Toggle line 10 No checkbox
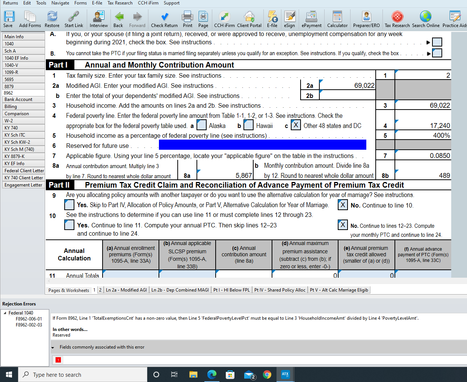Screen dimensions: 467x382 click(x=343, y=225)
